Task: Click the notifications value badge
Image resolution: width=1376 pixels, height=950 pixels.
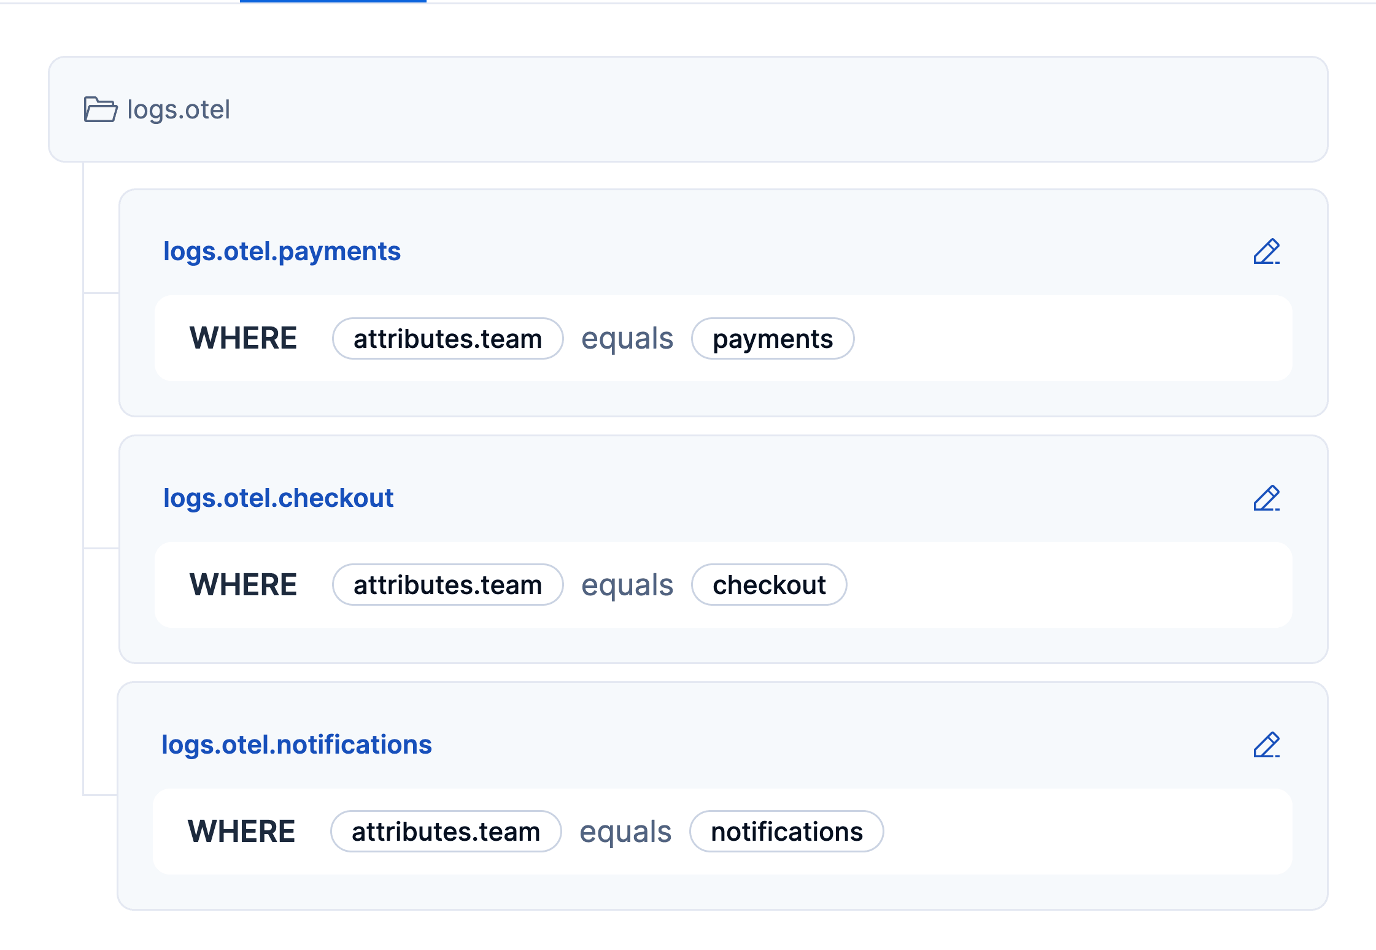Action: (787, 832)
